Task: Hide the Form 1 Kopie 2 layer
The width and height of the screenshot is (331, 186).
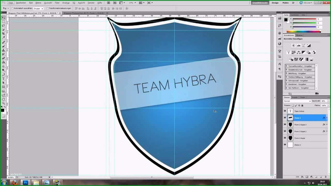Action: pos(285,131)
